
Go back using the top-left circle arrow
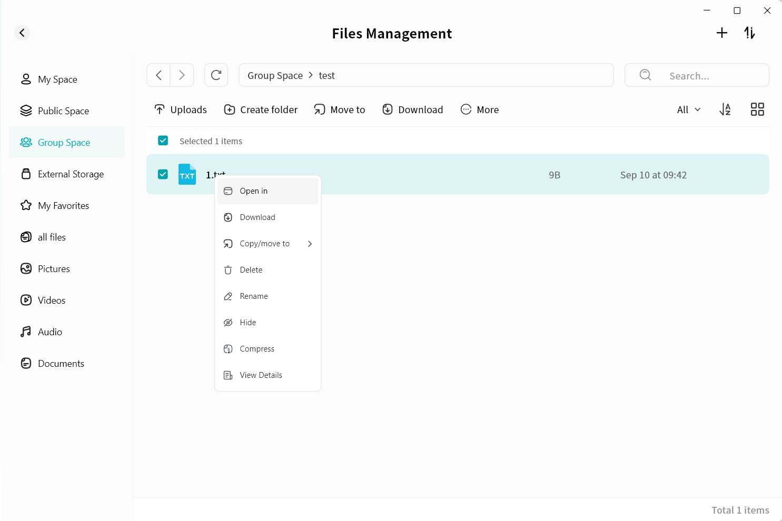click(22, 33)
